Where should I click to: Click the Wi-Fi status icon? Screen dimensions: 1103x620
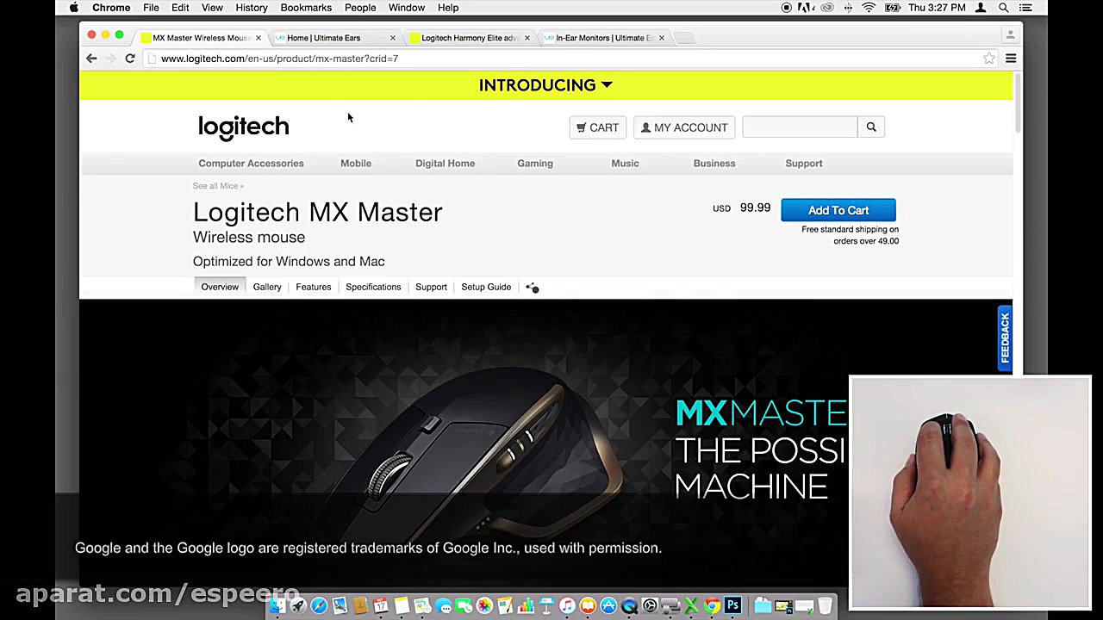pos(869,8)
